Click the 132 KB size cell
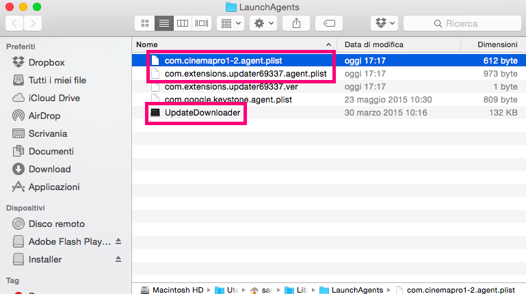526x294 pixels. coord(503,113)
